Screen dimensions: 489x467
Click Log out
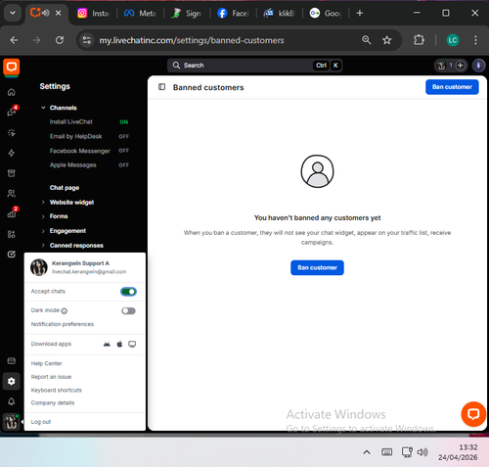41,422
